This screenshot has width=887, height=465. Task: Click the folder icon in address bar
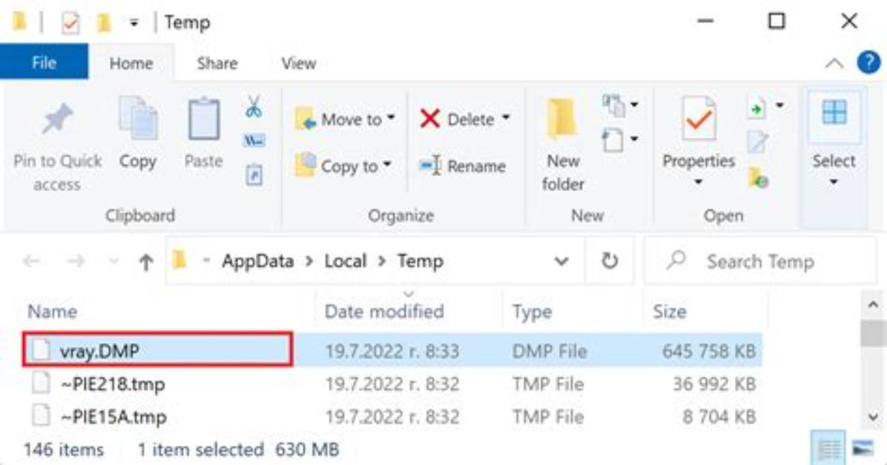pos(179,261)
